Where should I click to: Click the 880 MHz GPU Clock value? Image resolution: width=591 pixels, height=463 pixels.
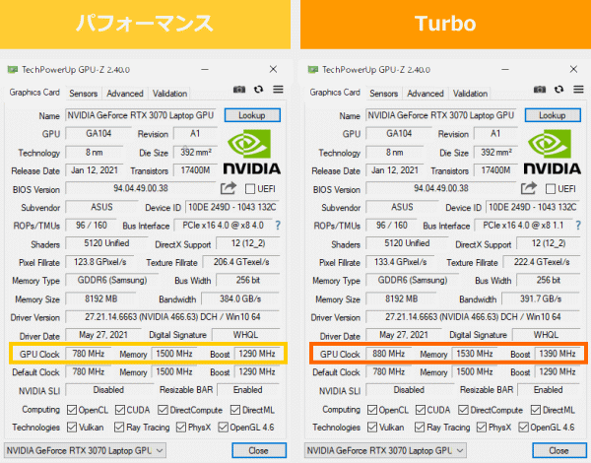(389, 354)
